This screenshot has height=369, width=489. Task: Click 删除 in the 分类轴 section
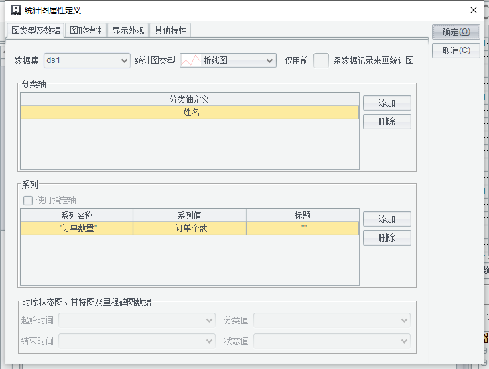point(387,121)
